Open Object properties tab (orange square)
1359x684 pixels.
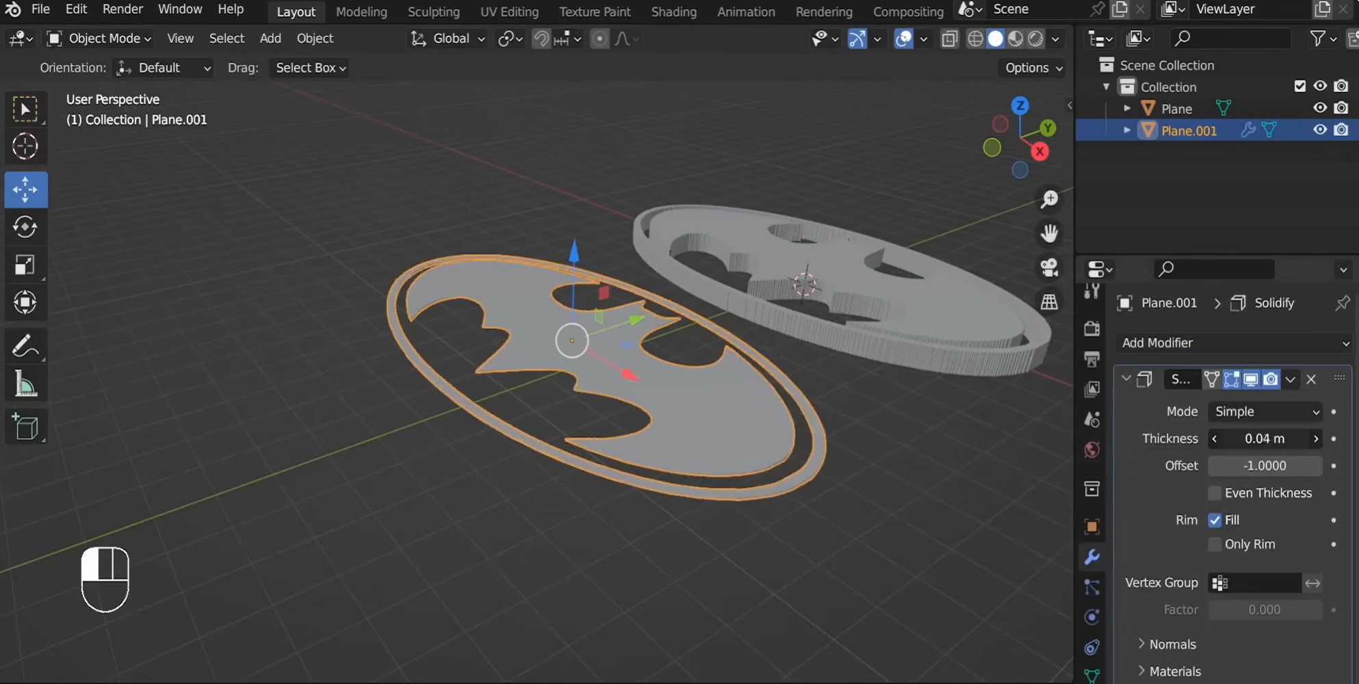[x=1092, y=527]
